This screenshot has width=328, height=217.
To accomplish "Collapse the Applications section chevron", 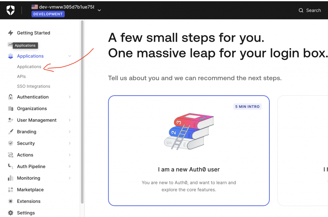I will pyautogui.click(x=70, y=56).
